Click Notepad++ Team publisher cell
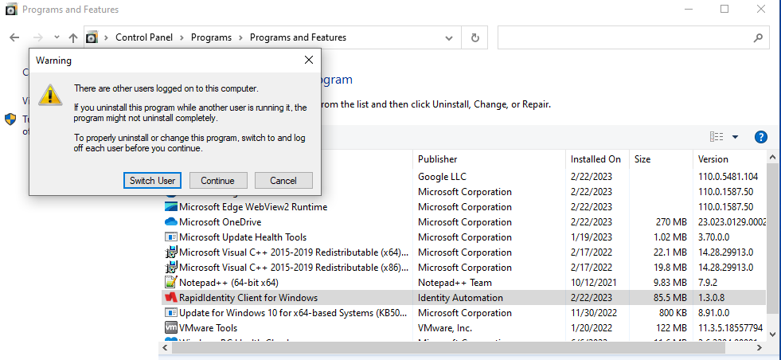 (455, 283)
